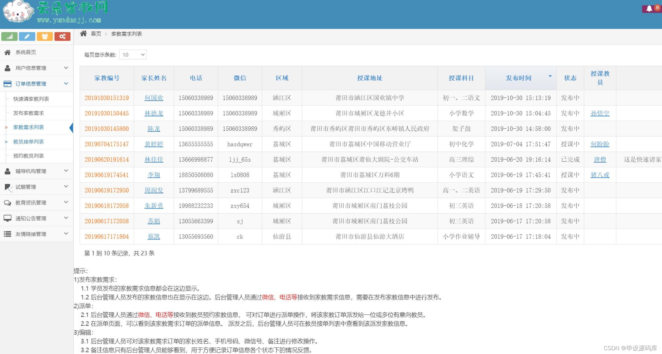662x354 pixels.
Task: Click the 通知公告管理 monitor icon
Action: (7, 218)
